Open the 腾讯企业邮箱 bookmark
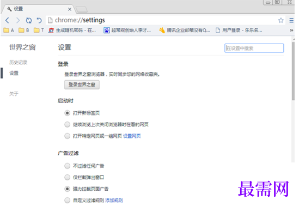Image resolution: width=299 pixels, height=206 pixels. [x=185, y=30]
